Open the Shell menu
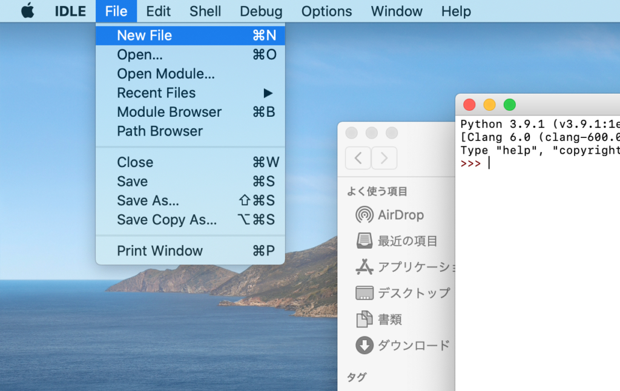 click(205, 11)
